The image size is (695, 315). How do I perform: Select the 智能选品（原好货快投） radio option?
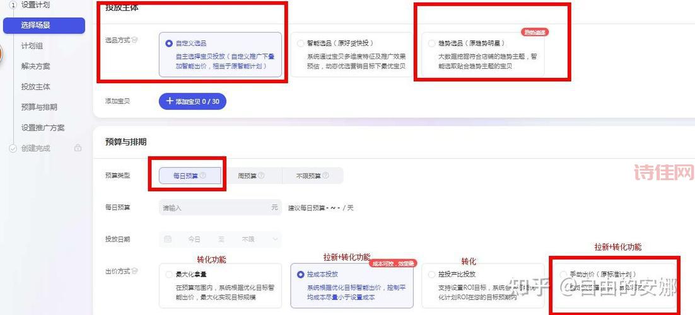coord(301,43)
